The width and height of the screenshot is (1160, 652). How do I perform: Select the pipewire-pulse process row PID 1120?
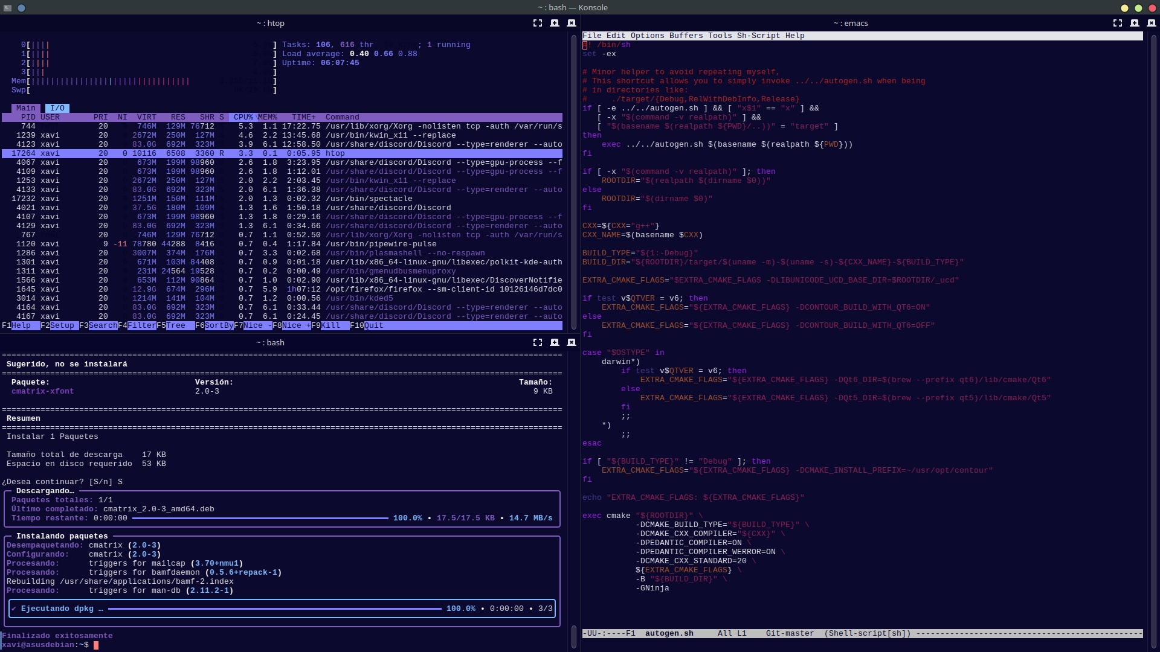282,244
